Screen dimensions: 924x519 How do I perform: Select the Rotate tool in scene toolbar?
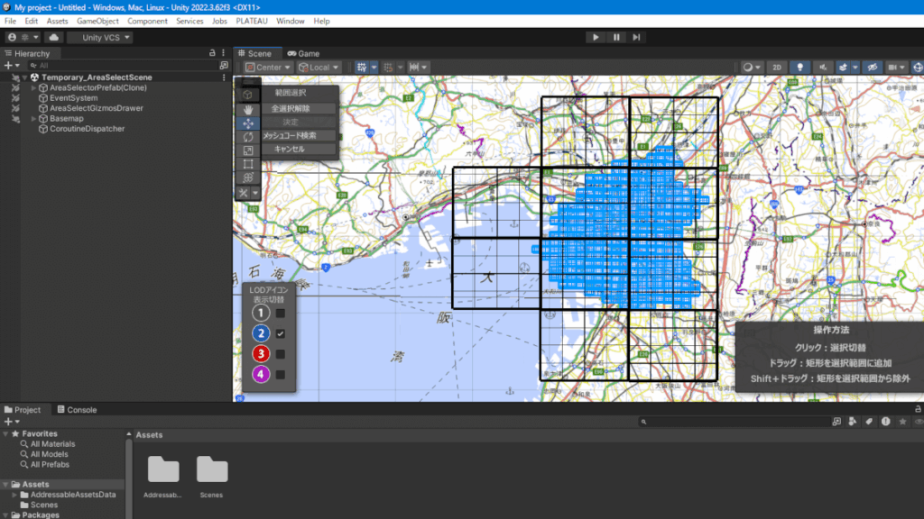248,136
